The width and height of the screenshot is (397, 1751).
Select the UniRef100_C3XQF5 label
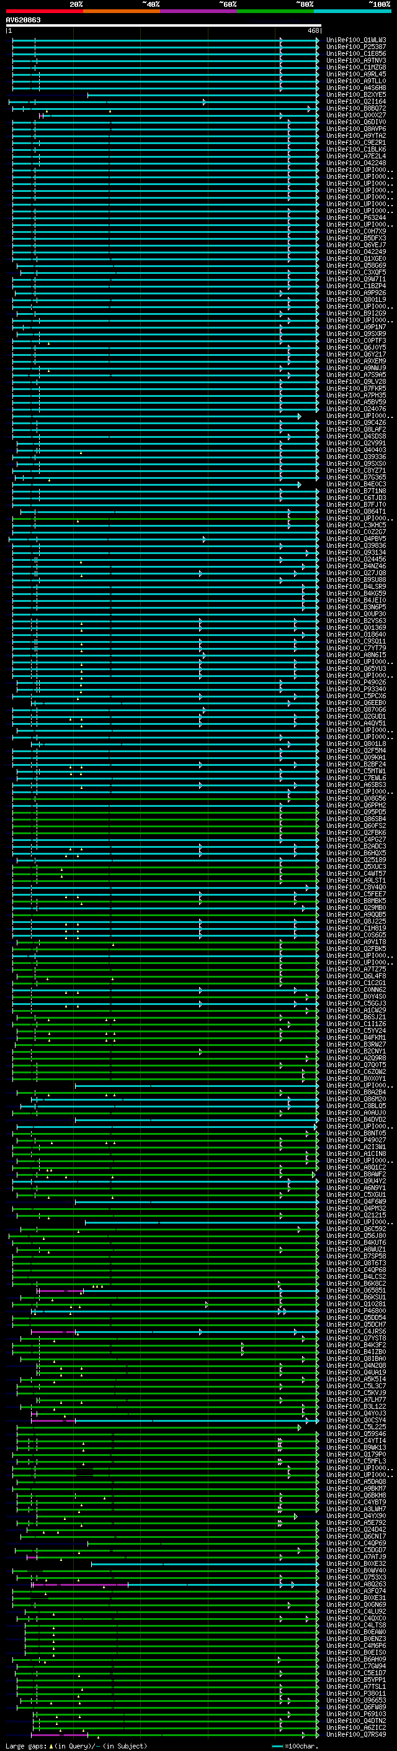click(356, 272)
